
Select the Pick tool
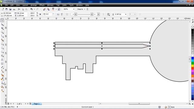coord(2,20)
